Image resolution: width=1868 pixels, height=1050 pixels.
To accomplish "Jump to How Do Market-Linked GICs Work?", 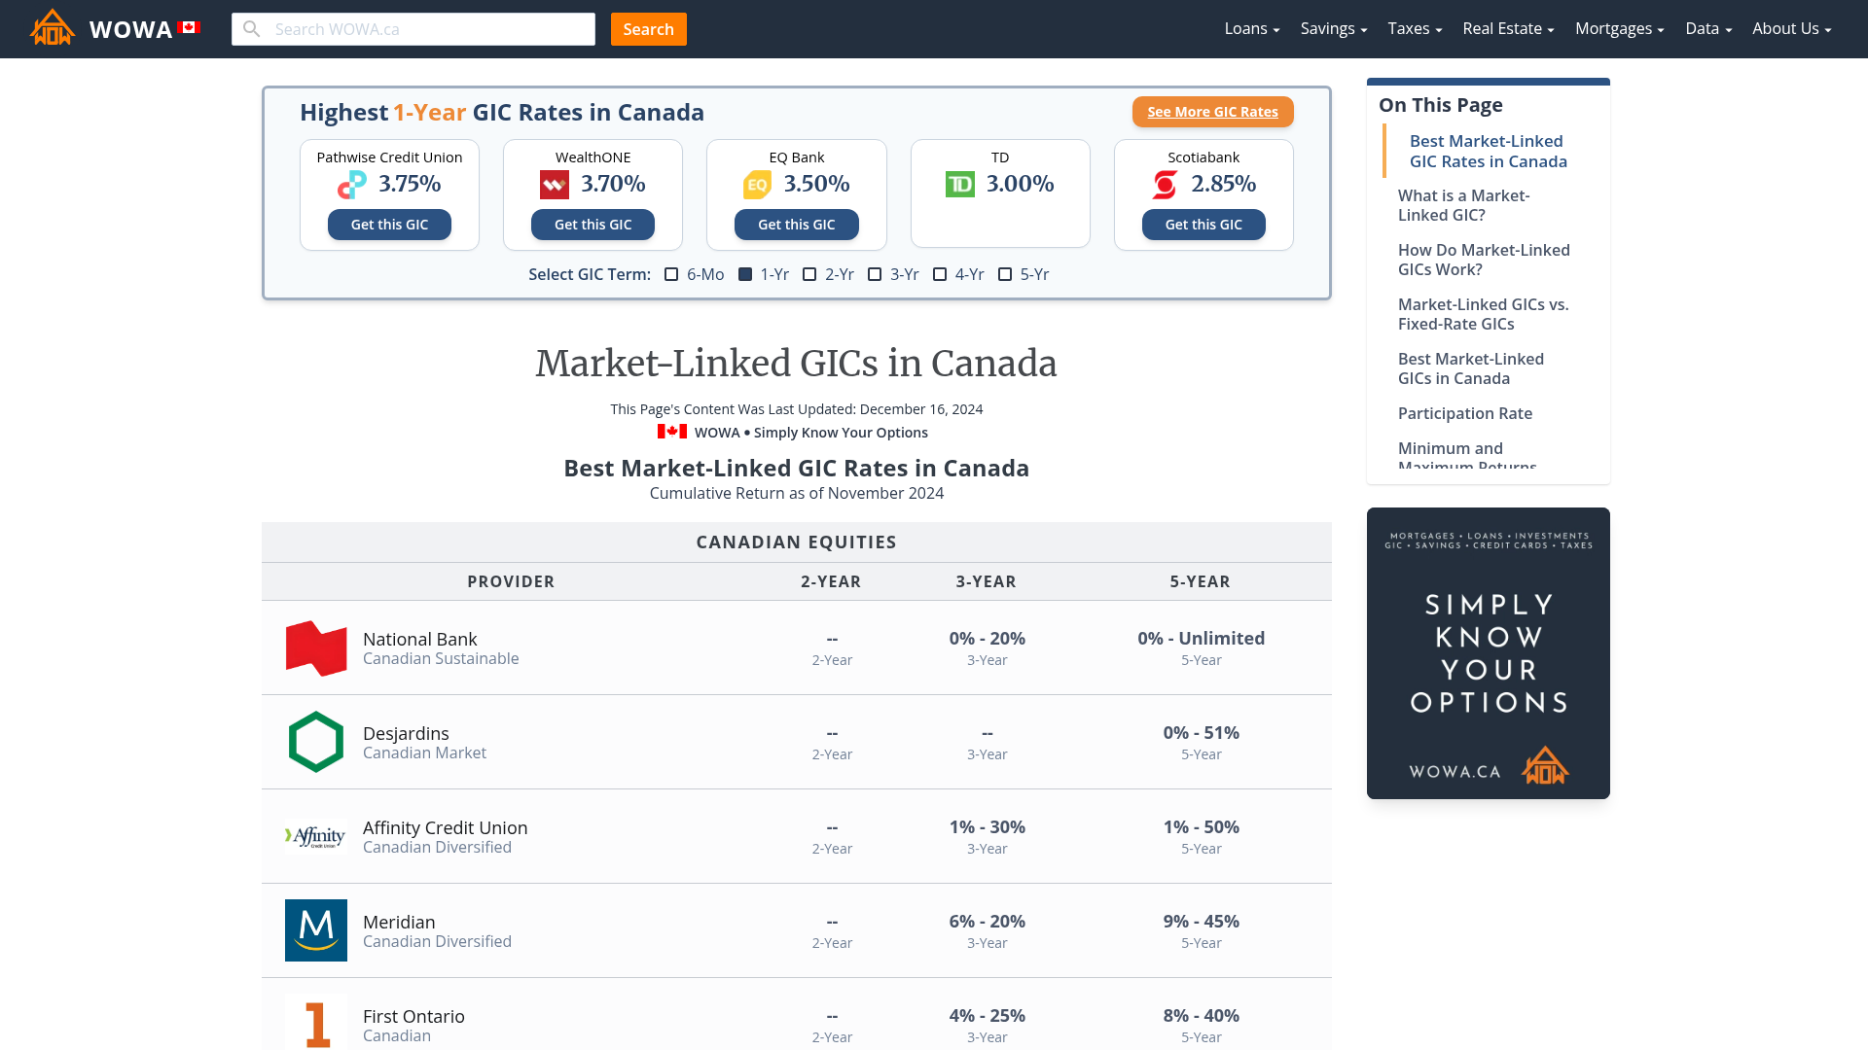I will point(1484,260).
